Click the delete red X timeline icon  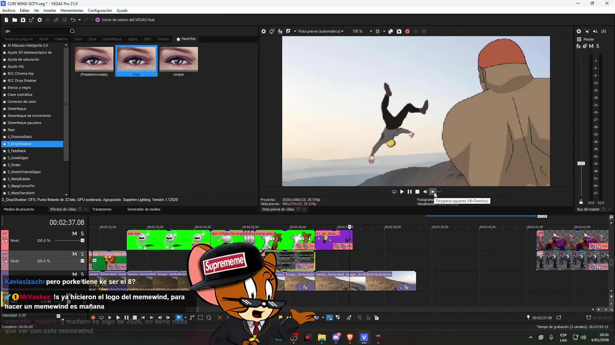(220, 318)
